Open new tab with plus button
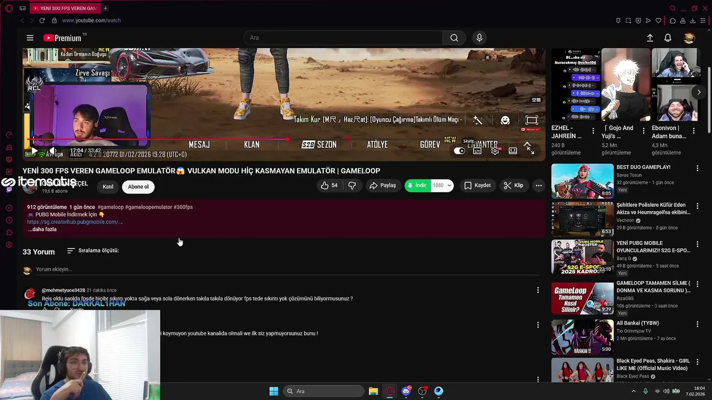Image resolution: width=712 pixels, height=400 pixels. click(x=105, y=8)
